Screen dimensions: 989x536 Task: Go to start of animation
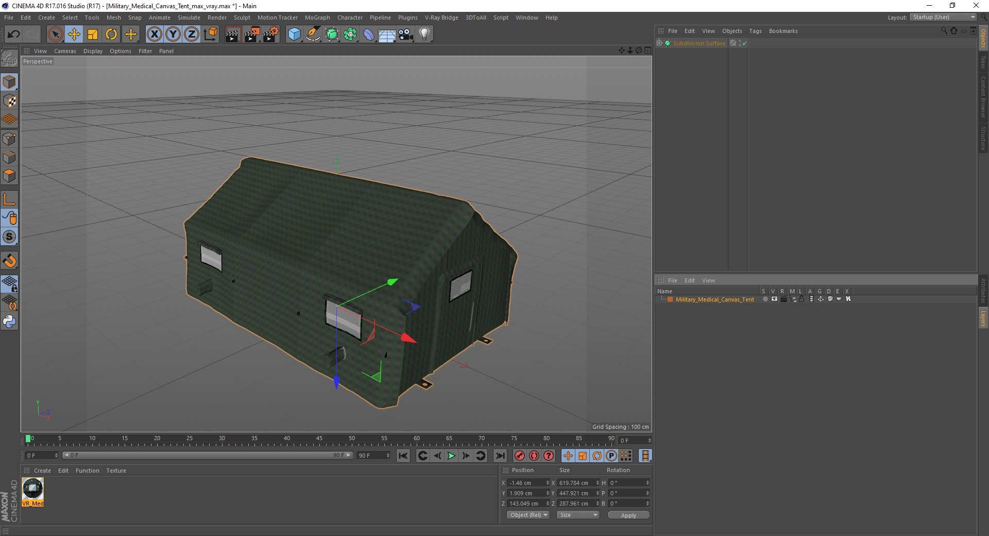coord(403,456)
